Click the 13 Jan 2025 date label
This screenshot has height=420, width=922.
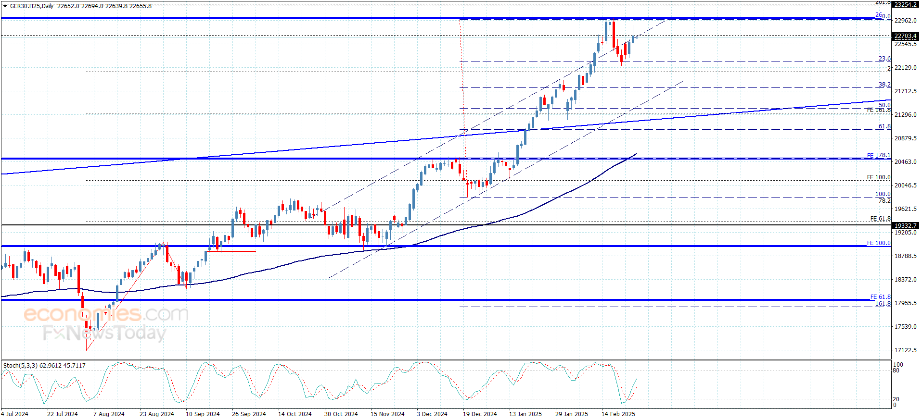(525, 414)
